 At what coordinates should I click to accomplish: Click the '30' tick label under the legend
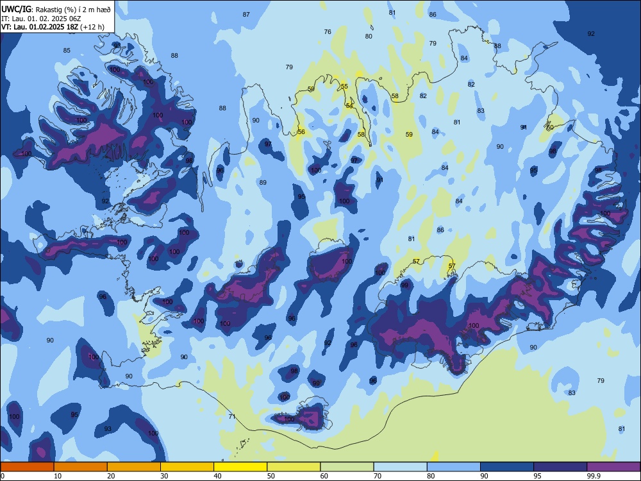coord(164,476)
